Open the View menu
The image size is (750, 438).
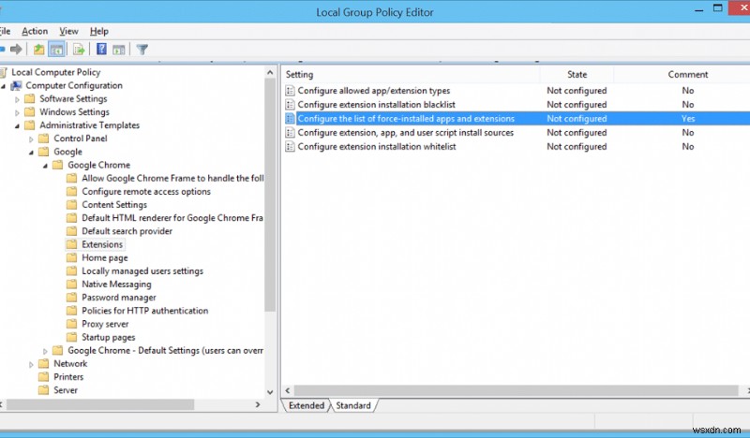(x=68, y=31)
